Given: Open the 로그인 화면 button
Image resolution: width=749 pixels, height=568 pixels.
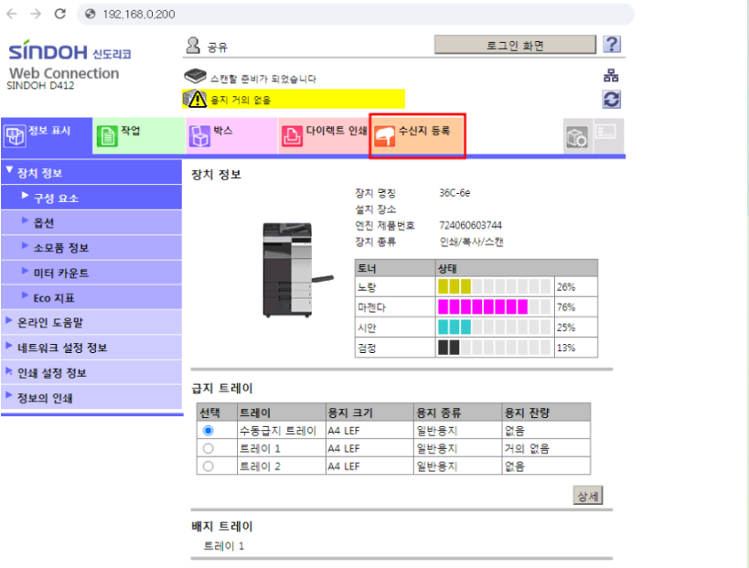Looking at the screenshot, I should (515, 45).
